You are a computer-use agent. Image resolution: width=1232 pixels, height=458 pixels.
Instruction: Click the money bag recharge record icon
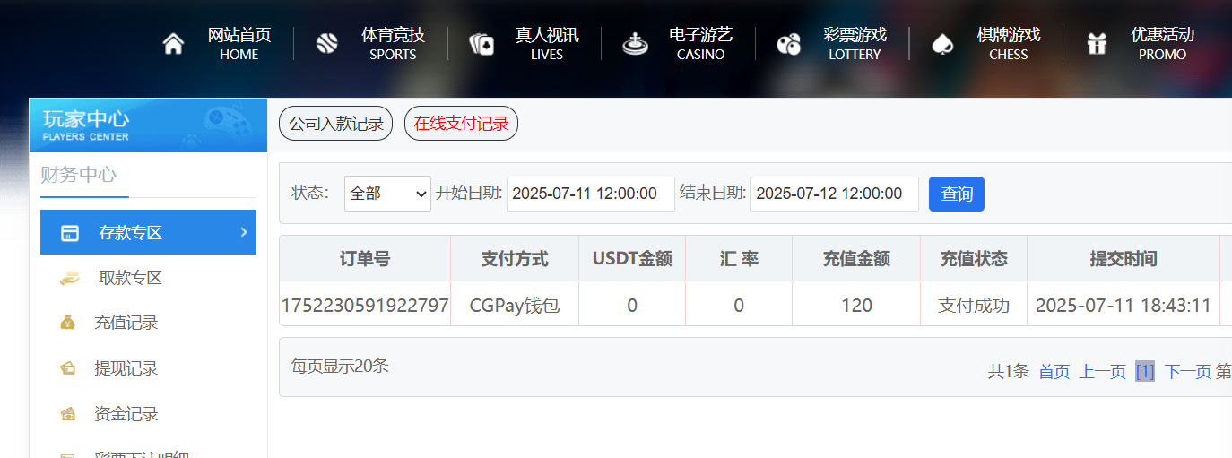[68, 323]
